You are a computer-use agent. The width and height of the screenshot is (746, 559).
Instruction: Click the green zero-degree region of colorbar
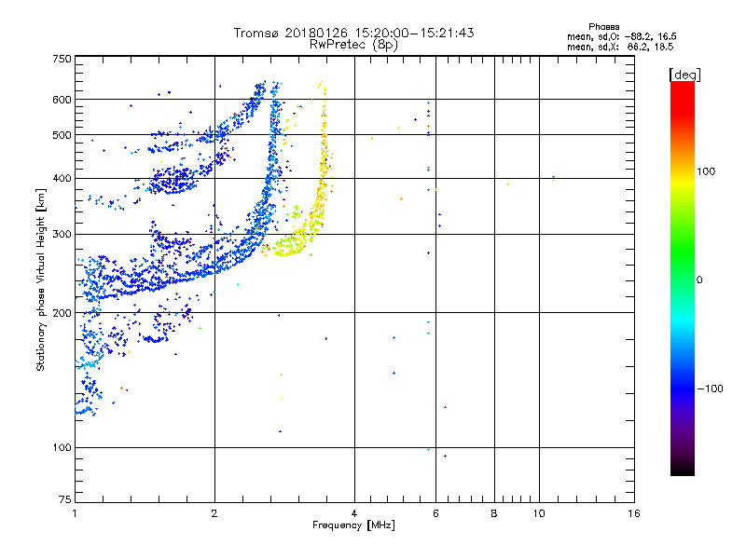pos(683,279)
